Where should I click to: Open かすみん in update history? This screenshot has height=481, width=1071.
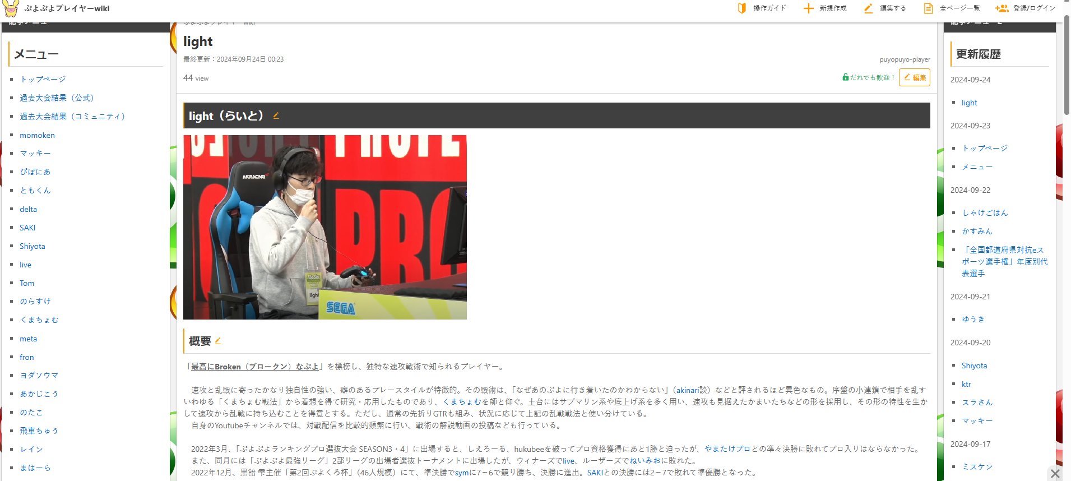(977, 231)
